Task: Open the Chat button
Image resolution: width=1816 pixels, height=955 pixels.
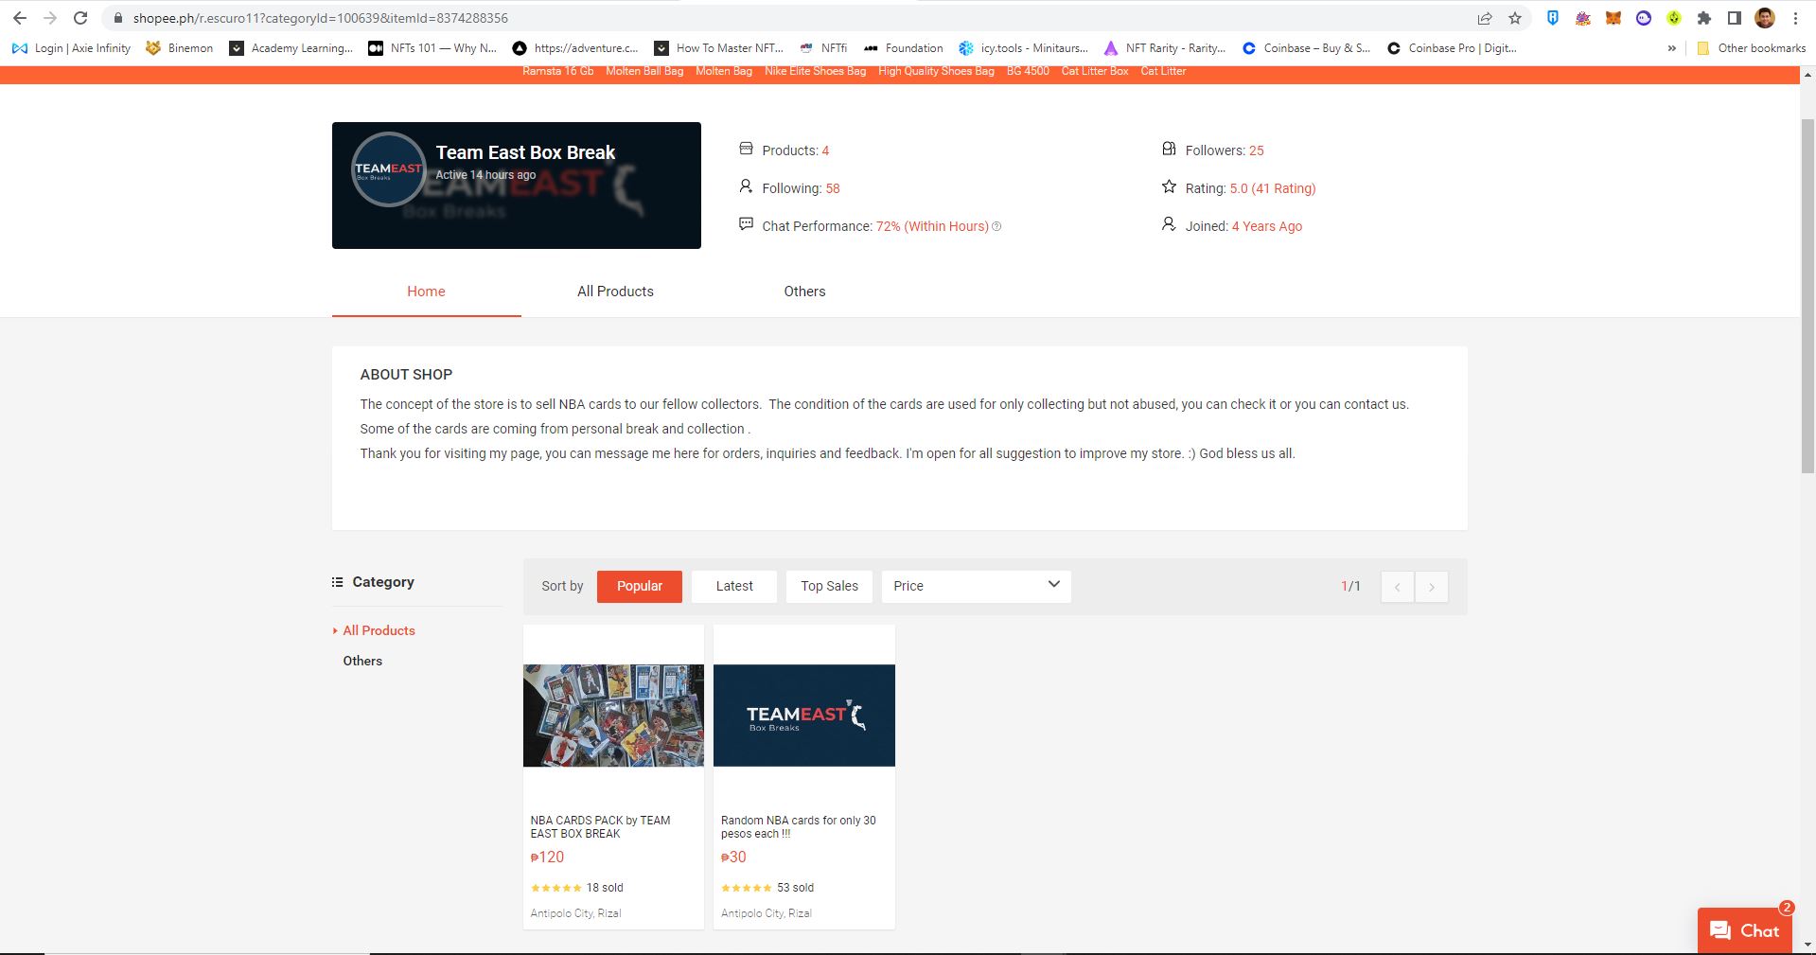Action: point(1745,930)
